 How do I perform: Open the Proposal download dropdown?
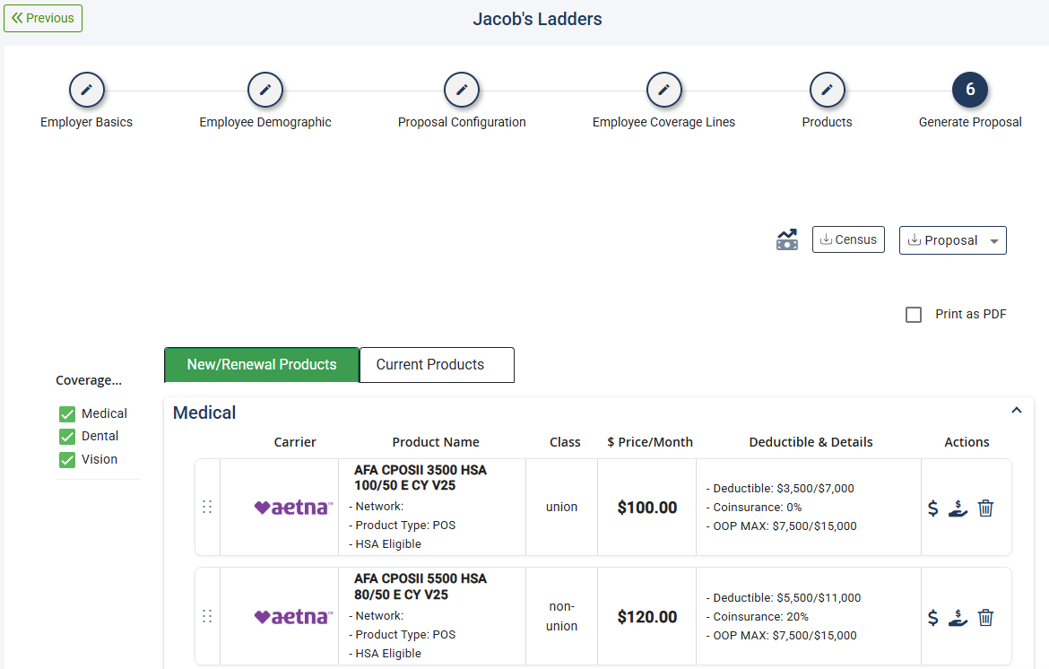[x=953, y=240]
